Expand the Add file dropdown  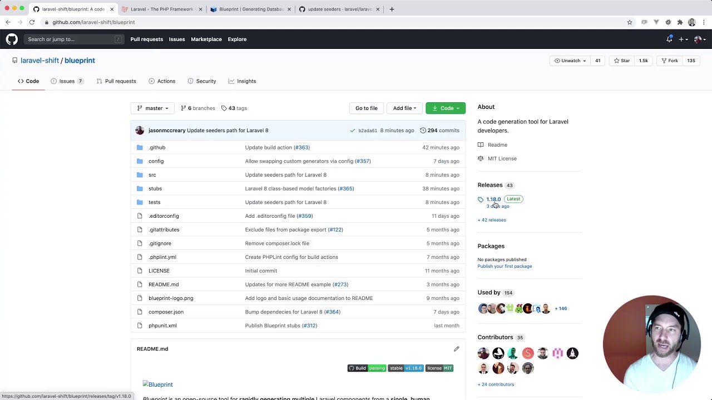click(x=405, y=108)
